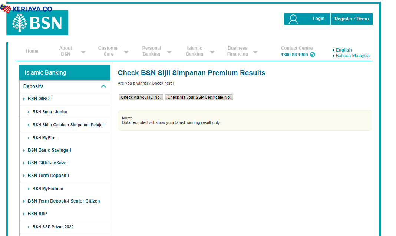Open BSN SSP in the sidebar
Image resolution: width=396 pixels, height=236 pixels.
click(37, 213)
